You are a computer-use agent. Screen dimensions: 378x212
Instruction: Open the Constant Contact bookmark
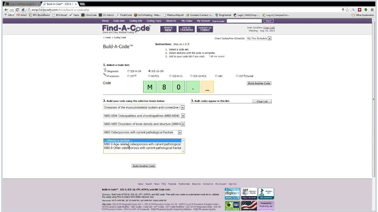coord(199,15)
